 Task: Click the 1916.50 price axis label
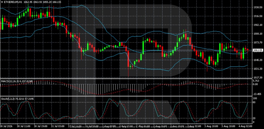pos(258,16)
